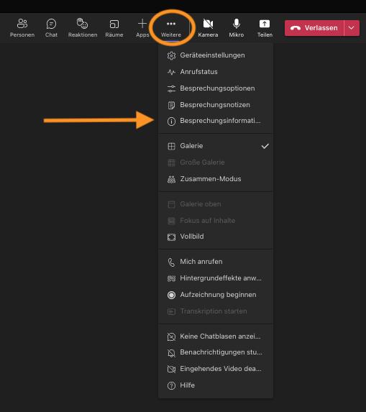Open Reaktionen reactions menu
This screenshot has width=366, height=412.
tap(83, 27)
